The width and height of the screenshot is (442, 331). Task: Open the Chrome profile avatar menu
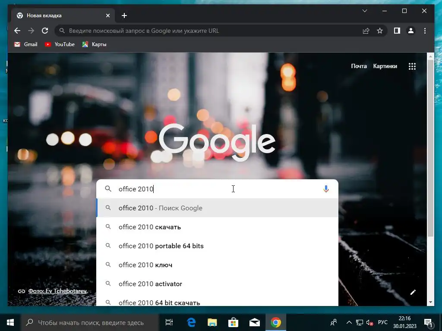tap(411, 31)
